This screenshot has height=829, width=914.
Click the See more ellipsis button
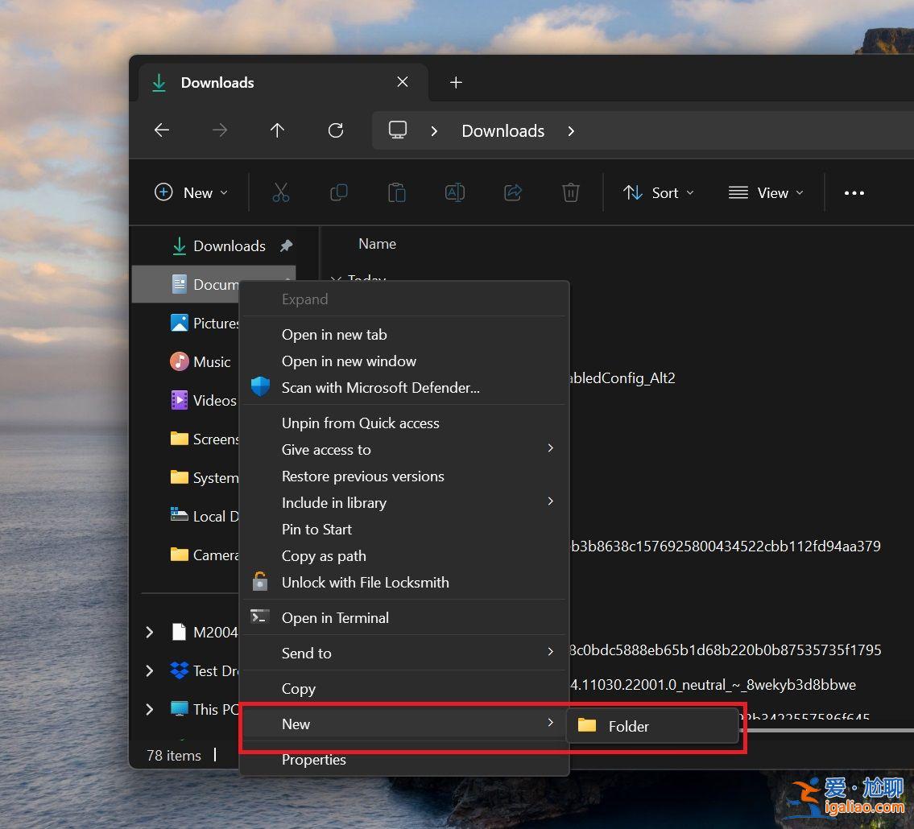click(854, 192)
